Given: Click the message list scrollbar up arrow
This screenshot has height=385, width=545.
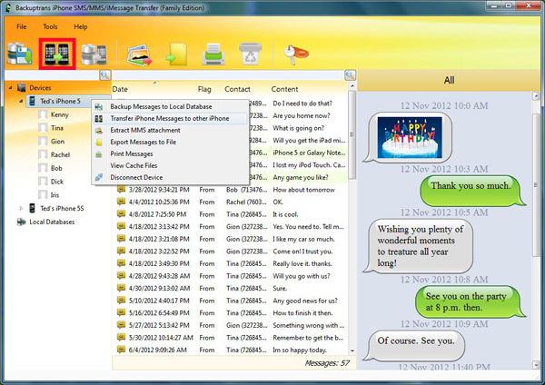Looking at the screenshot, I should [352, 86].
